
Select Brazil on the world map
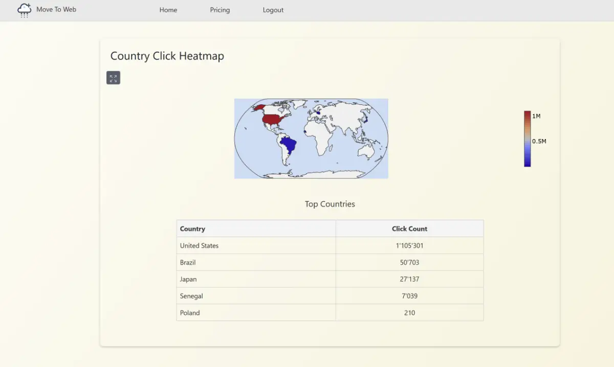[x=290, y=145]
